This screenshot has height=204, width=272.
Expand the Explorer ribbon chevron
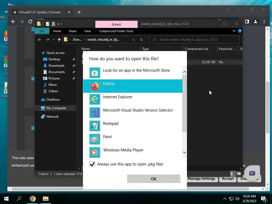coord(234,31)
